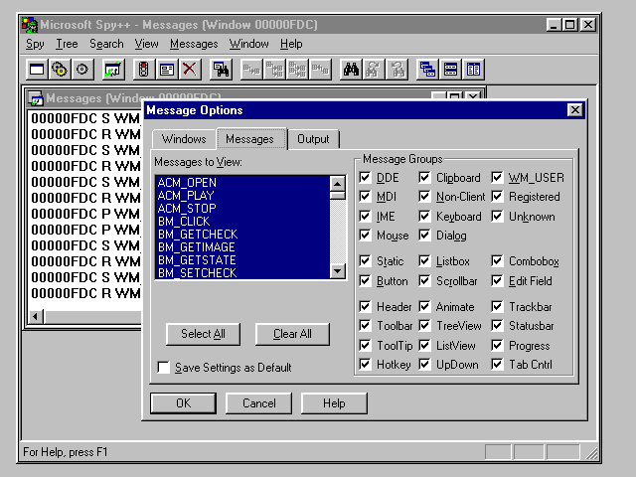Click the Cascade windows toolbar icon
This screenshot has width=636, height=477.
click(428, 70)
